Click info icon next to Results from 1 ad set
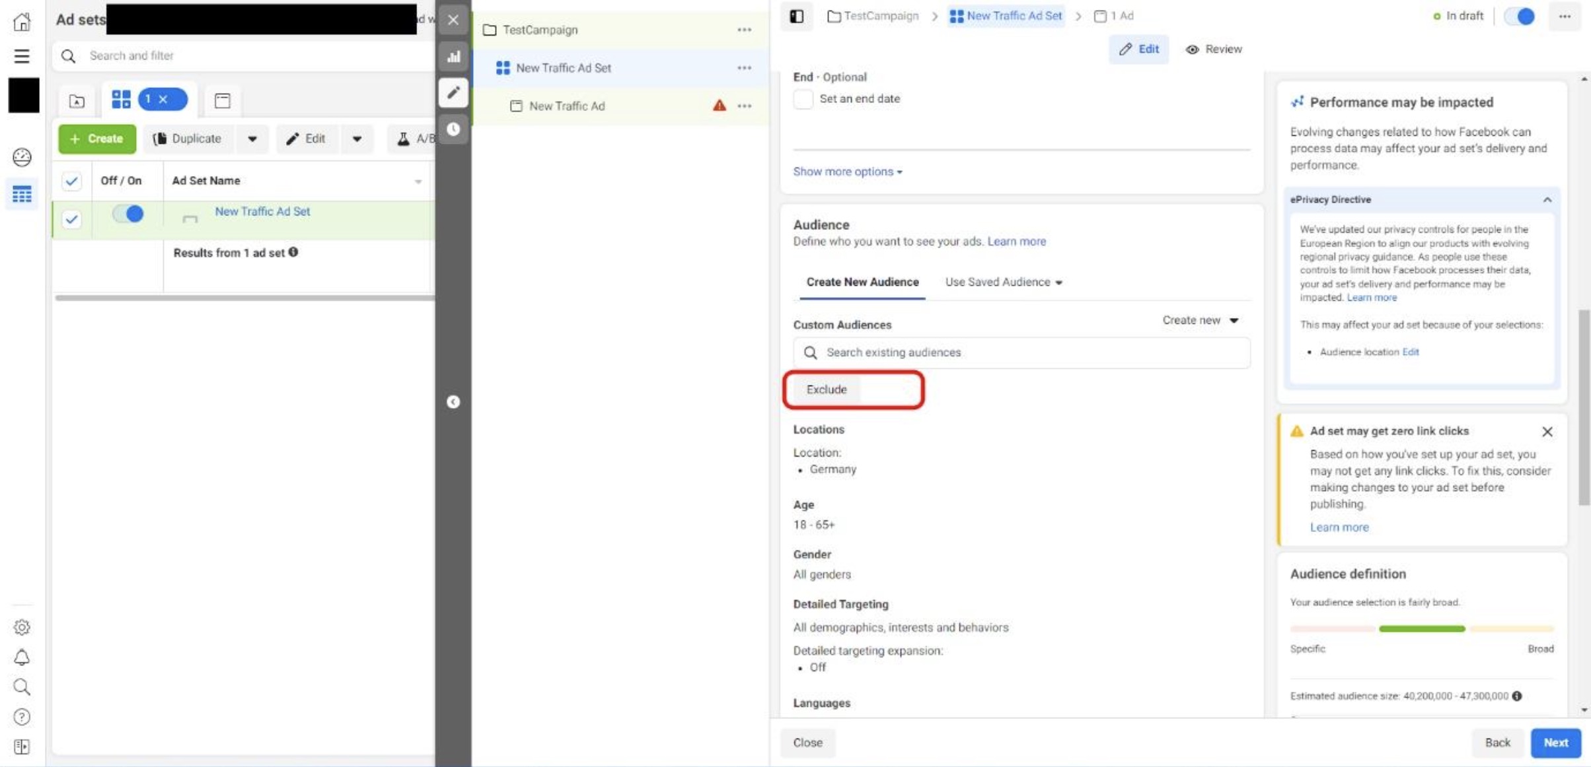The image size is (1591, 767). (293, 252)
